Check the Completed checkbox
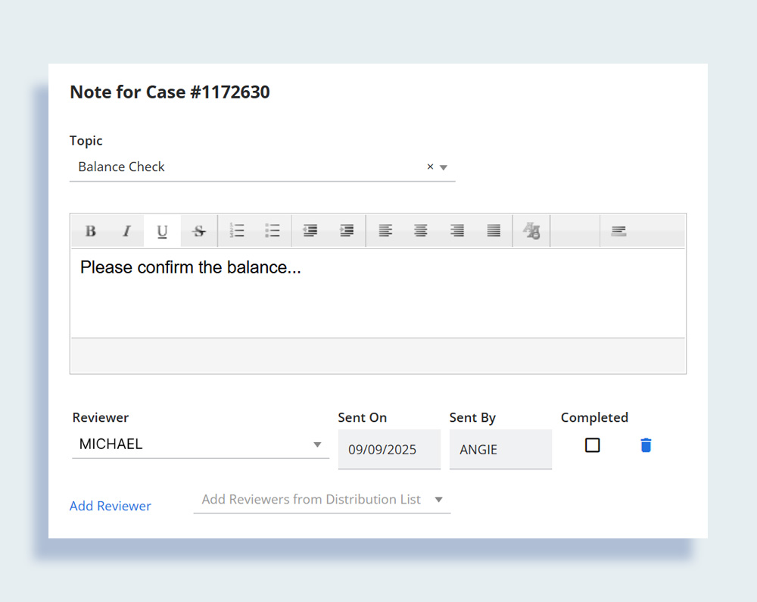This screenshot has height=602, width=757. [593, 445]
